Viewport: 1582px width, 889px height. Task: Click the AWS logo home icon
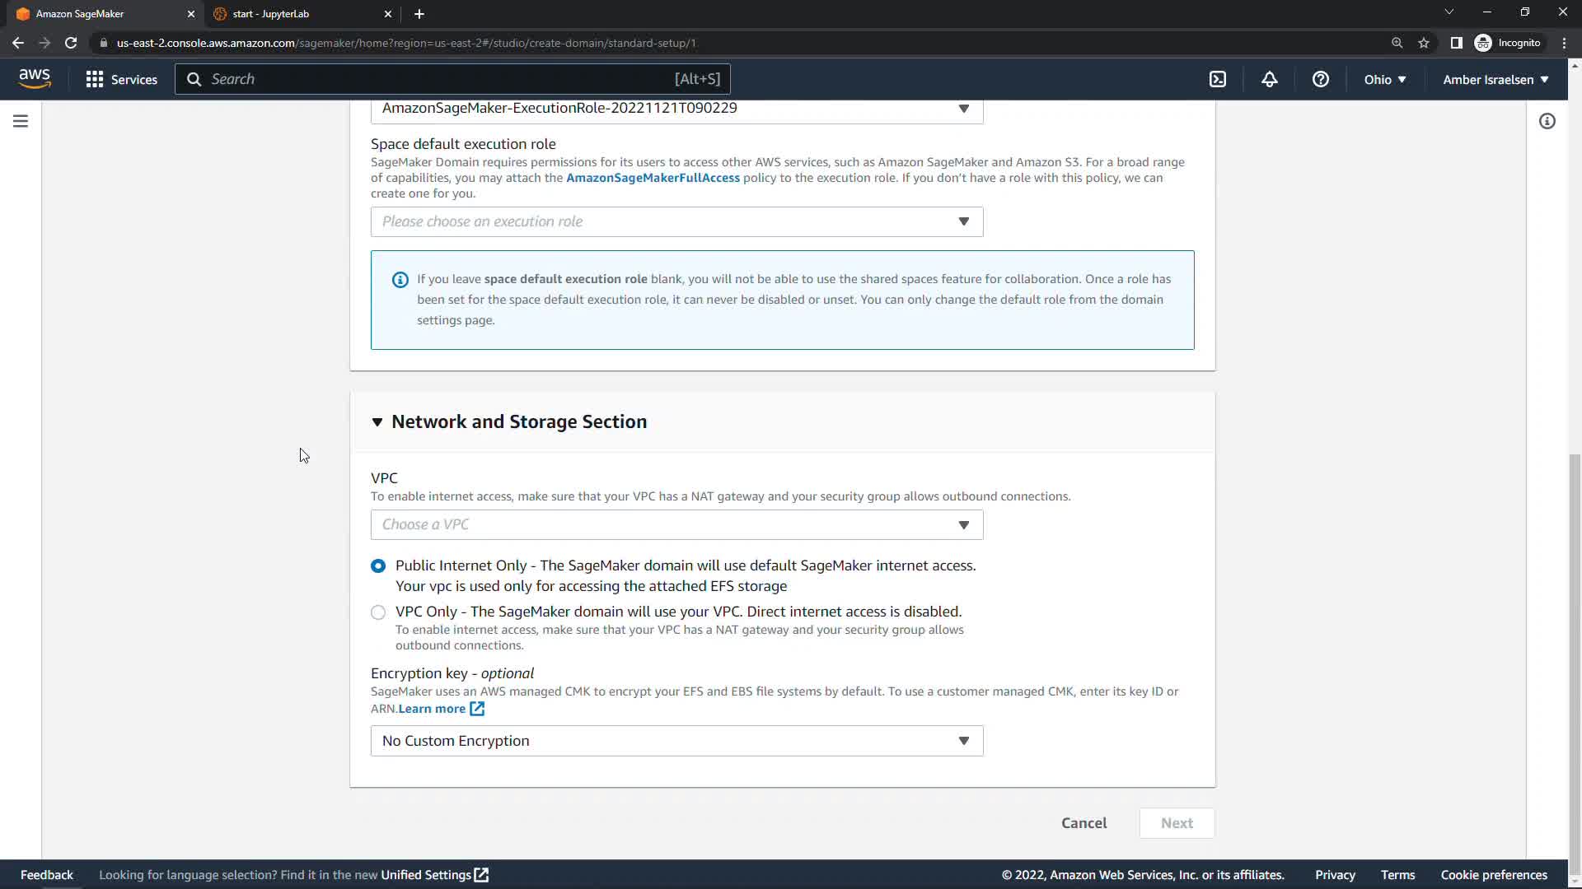35,78
